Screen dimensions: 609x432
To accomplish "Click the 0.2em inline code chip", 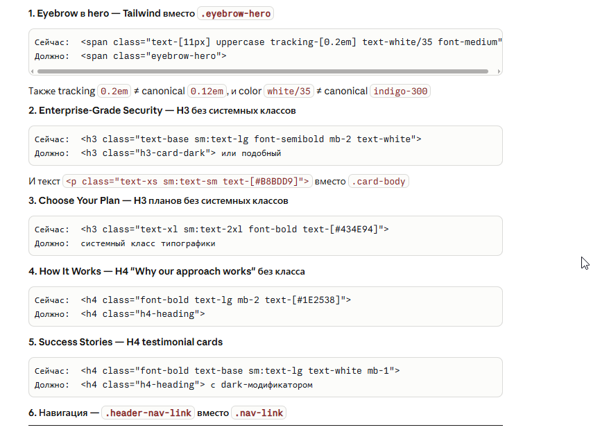I will (x=115, y=91).
